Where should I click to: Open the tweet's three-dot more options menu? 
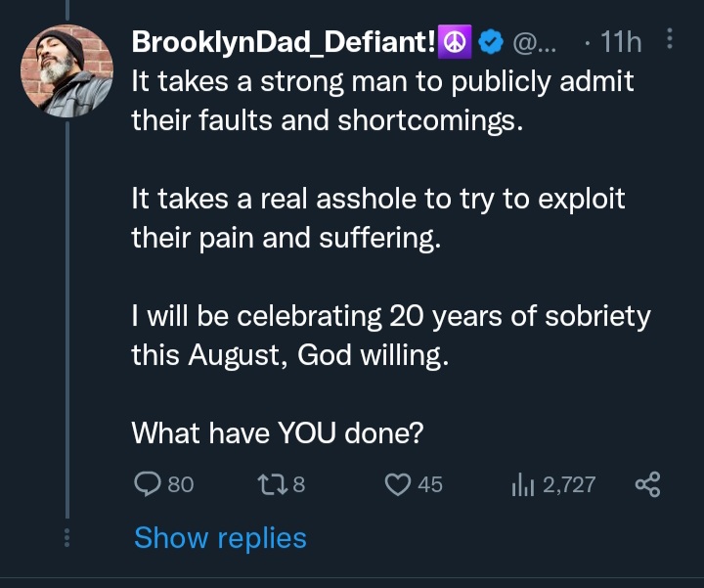[x=670, y=39]
